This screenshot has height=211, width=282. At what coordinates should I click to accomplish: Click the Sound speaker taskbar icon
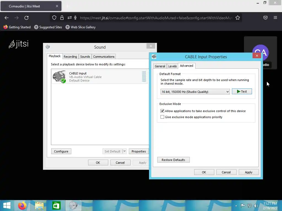(x=73, y=206)
